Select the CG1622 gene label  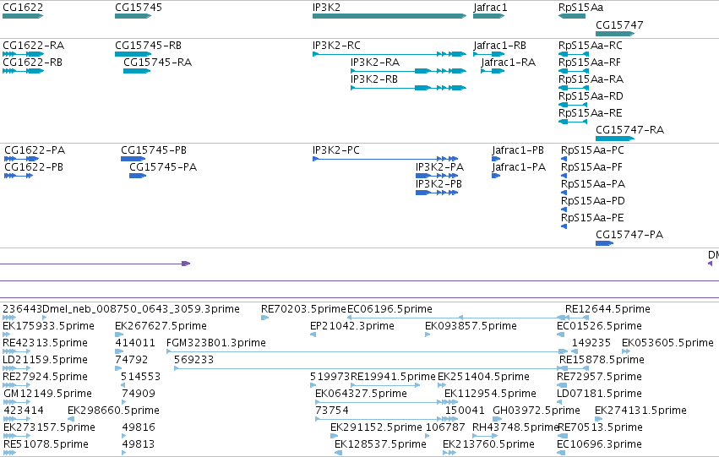23,8
